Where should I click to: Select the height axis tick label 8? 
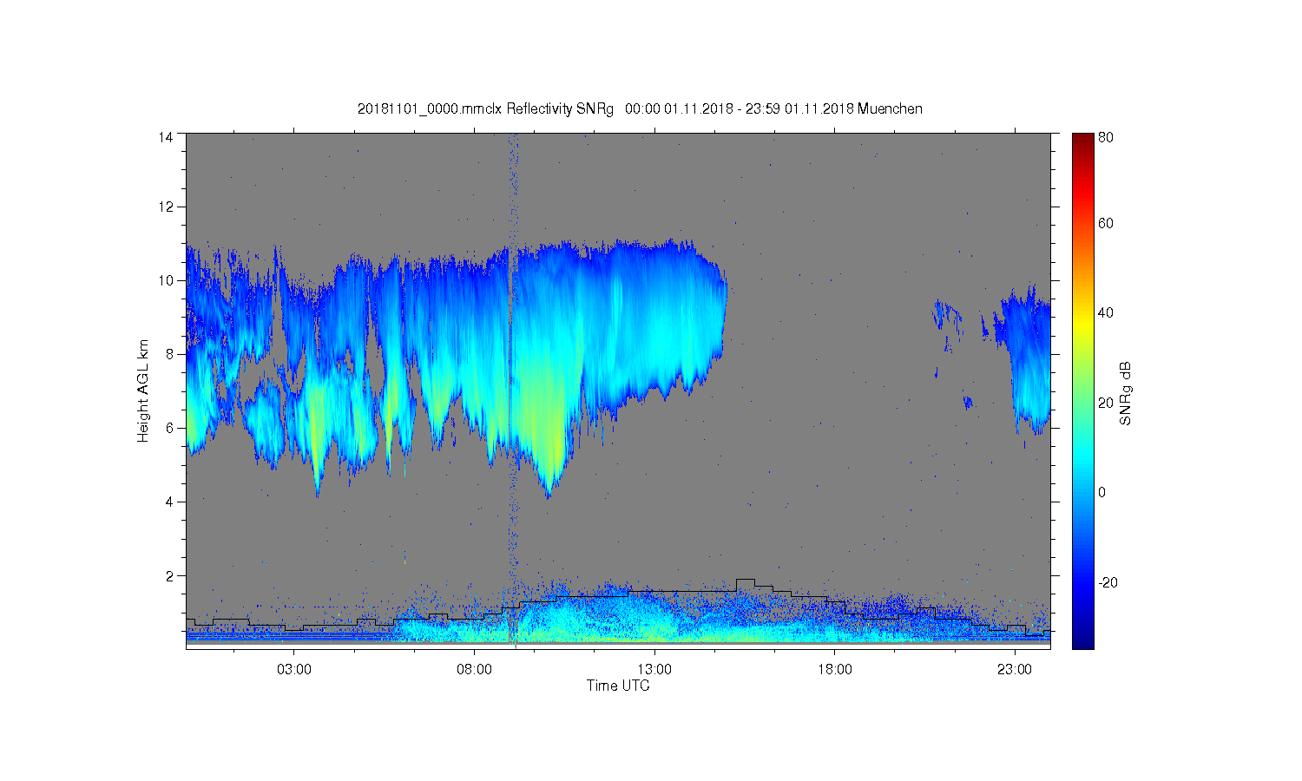pyautogui.click(x=170, y=354)
